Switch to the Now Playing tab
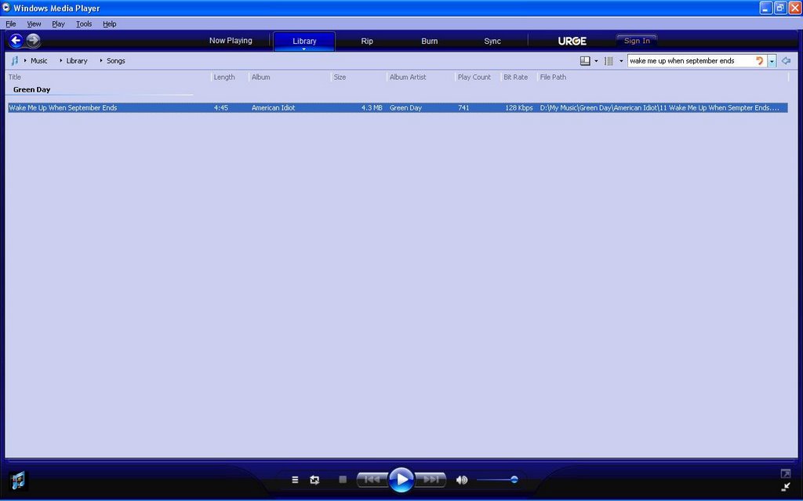This screenshot has height=501, width=803. click(x=231, y=41)
